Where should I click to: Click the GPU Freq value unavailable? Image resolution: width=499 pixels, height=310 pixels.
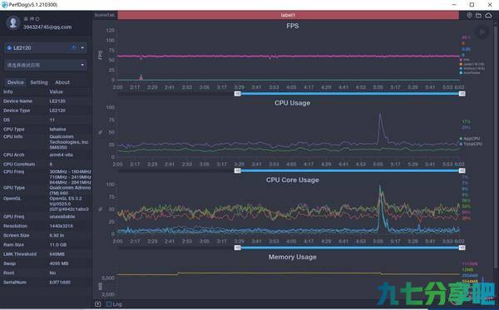(62, 217)
